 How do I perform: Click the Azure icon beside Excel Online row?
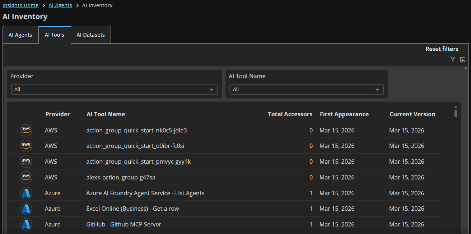click(26, 209)
